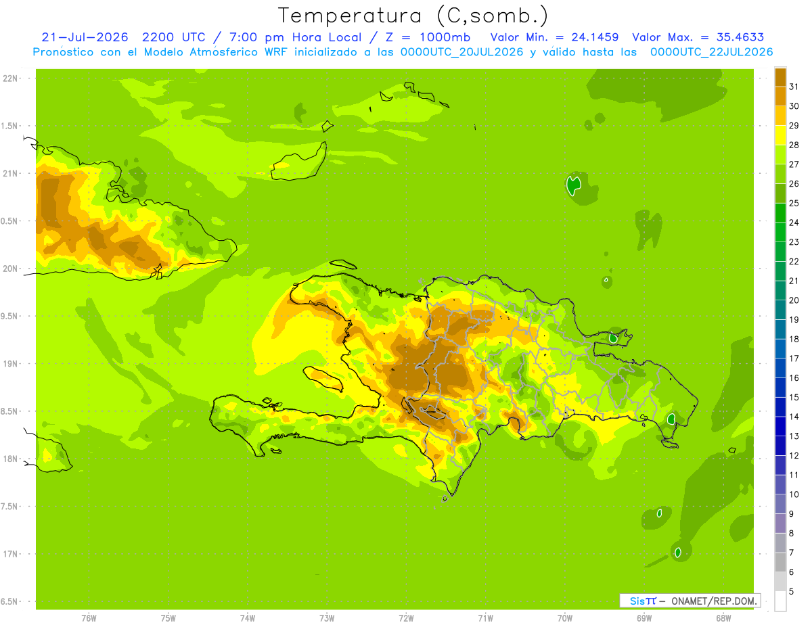Click the "6.5N" latitude label
This screenshot has height=627, width=812.
pos(10,601)
